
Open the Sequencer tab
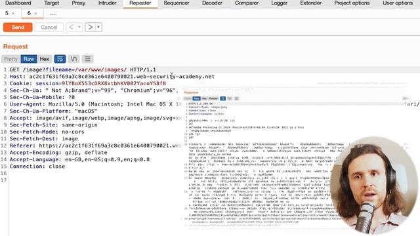pos(177,3)
